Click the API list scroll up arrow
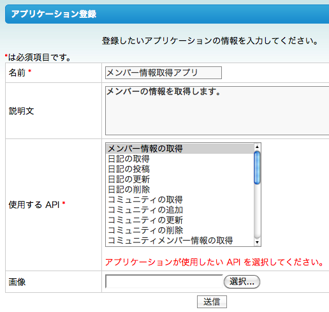The image size is (329, 312). [x=257, y=147]
